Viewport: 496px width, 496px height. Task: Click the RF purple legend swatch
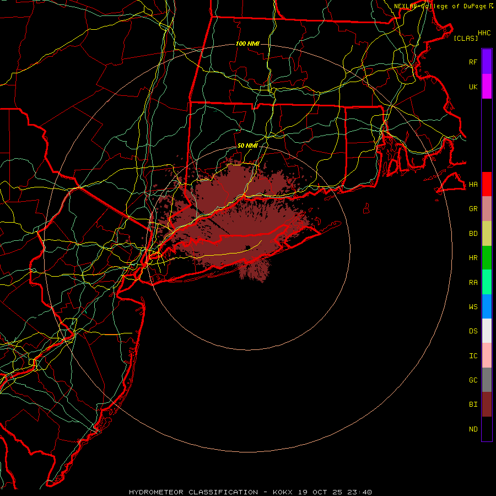(487, 62)
